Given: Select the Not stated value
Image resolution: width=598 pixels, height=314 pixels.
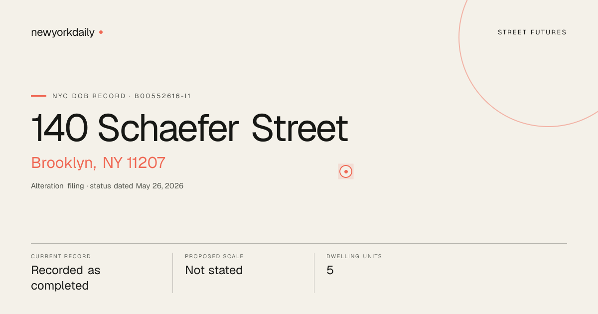Looking at the screenshot, I should click(214, 270).
